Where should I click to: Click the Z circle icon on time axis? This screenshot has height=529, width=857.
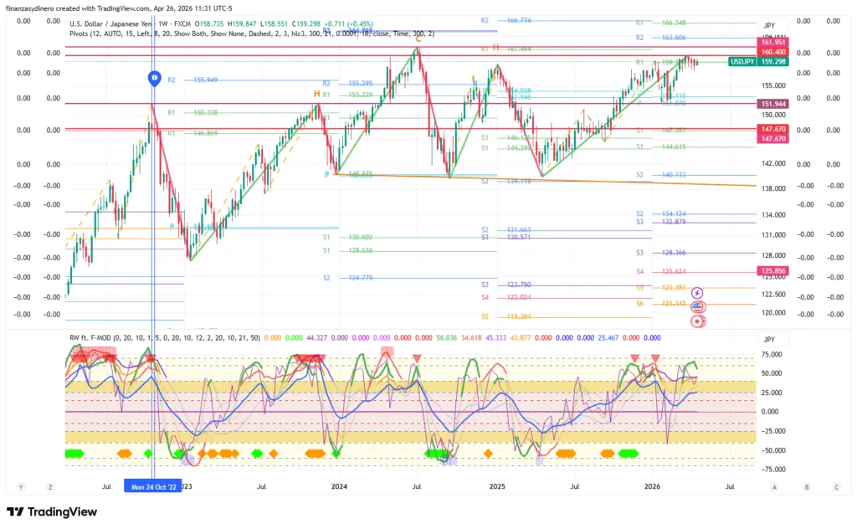point(50,485)
